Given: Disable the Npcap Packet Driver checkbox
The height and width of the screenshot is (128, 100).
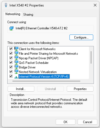Looking at the screenshot, I should 11,58.
